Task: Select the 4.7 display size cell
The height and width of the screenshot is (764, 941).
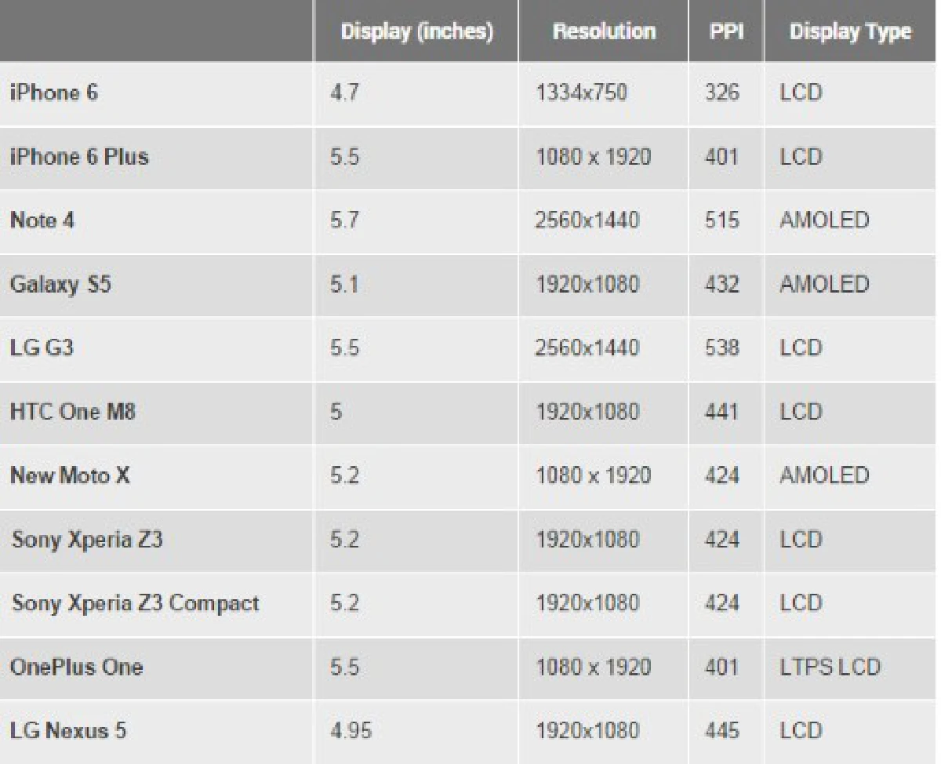Action: coord(343,93)
